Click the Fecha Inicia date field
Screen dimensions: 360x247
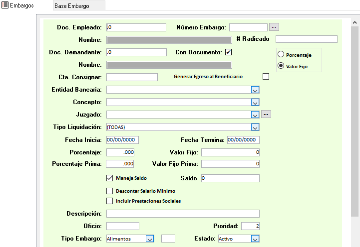122,140
